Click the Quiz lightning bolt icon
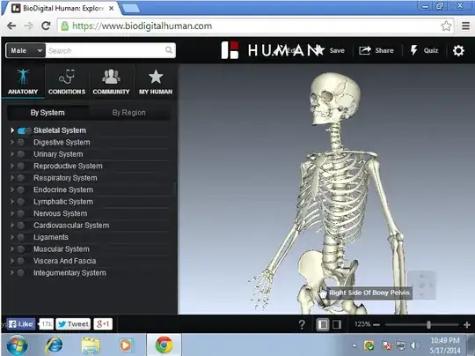This screenshot has width=475, height=356. point(413,50)
